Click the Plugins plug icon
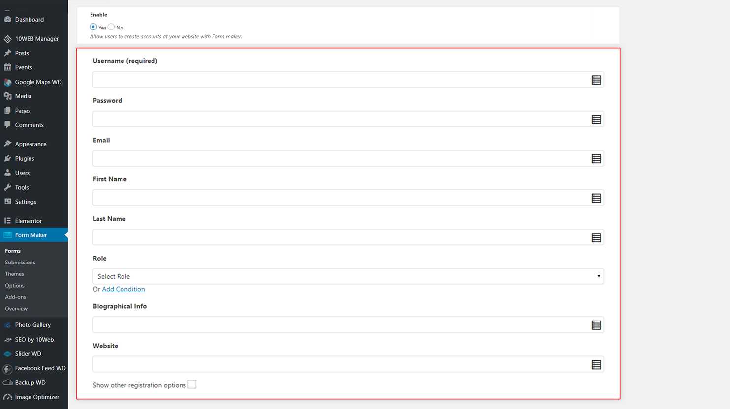730x409 pixels. 7,158
